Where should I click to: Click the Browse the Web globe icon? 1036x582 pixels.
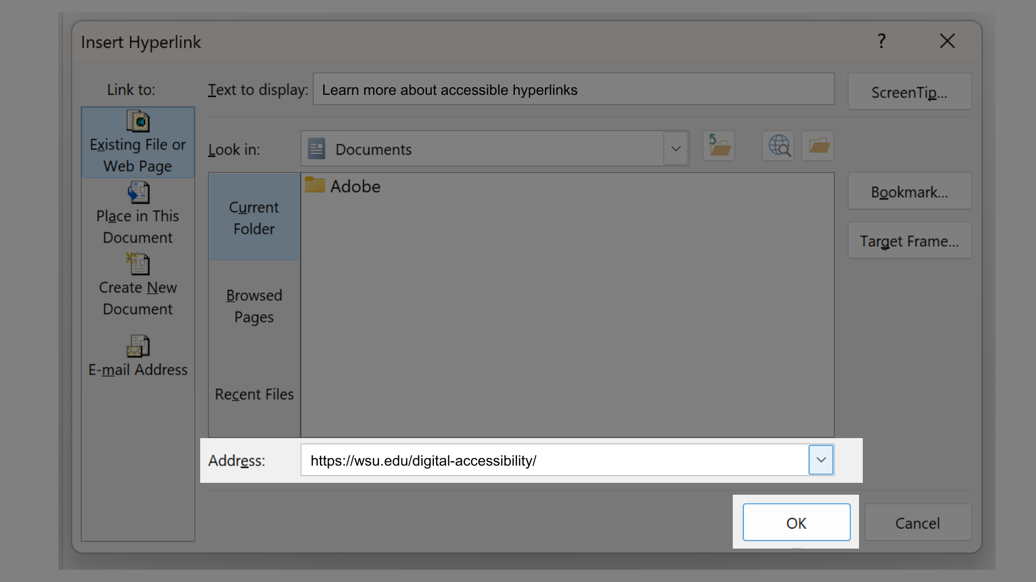tap(777, 145)
